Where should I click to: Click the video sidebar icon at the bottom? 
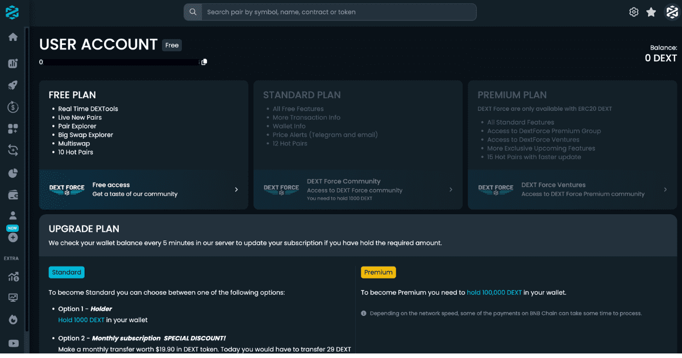13,343
